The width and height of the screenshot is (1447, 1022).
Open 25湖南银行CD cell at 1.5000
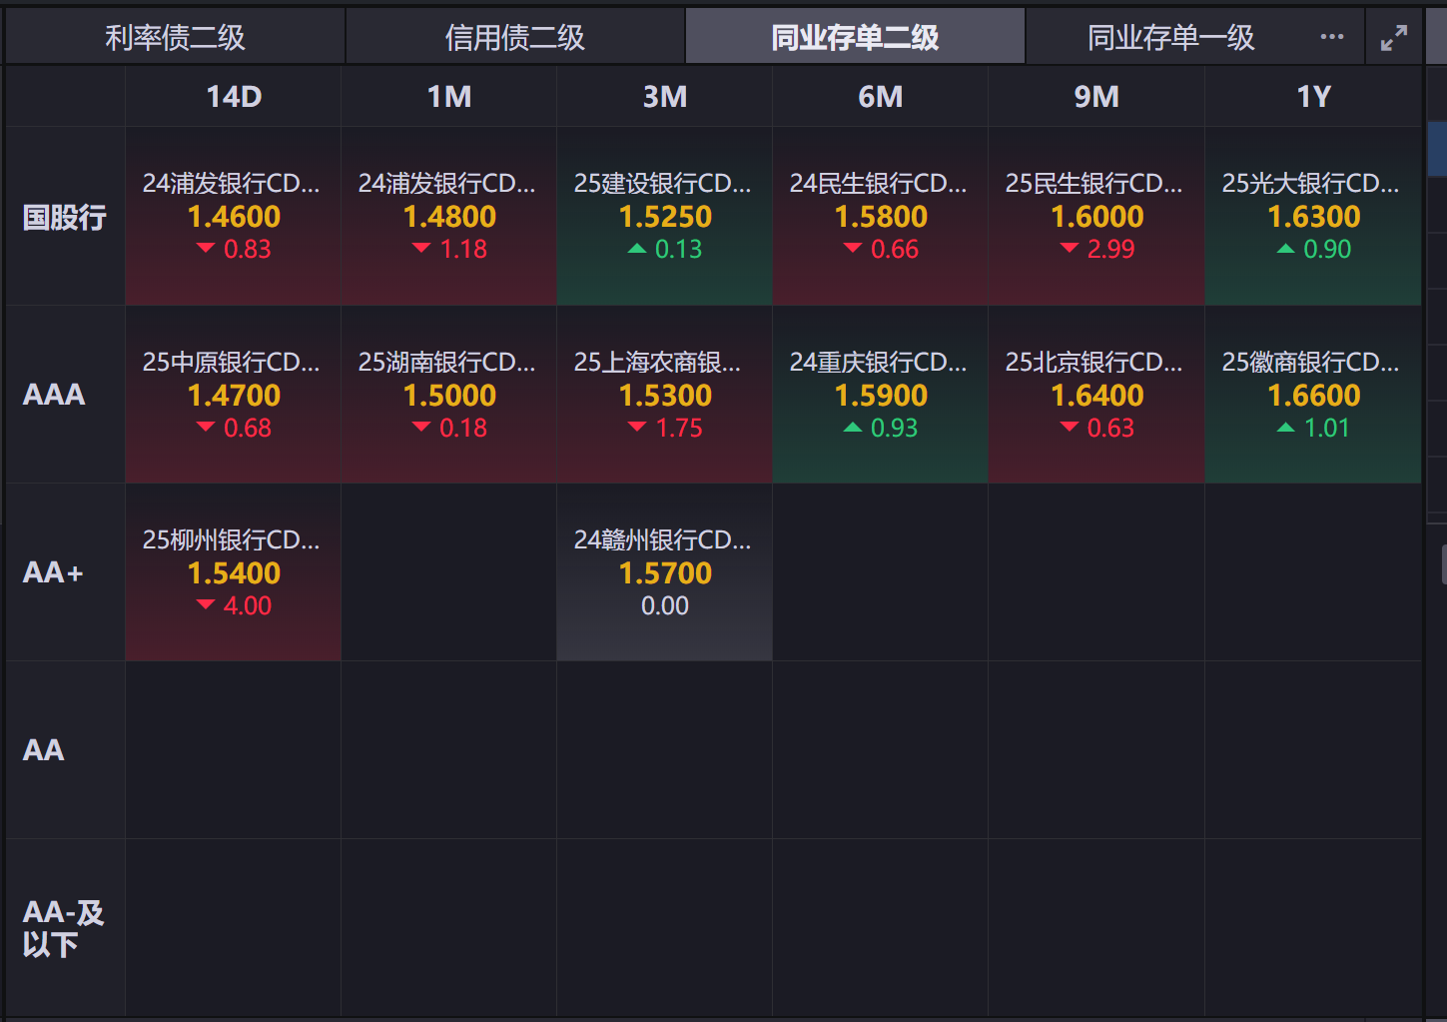449,395
